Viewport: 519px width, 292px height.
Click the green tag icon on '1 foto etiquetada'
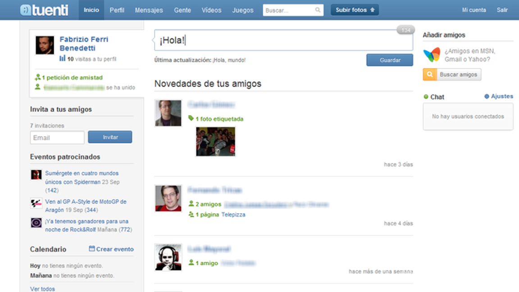click(x=191, y=119)
